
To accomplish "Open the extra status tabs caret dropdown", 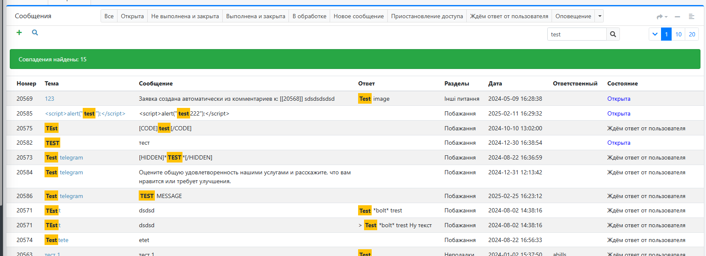I will (x=600, y=16).
